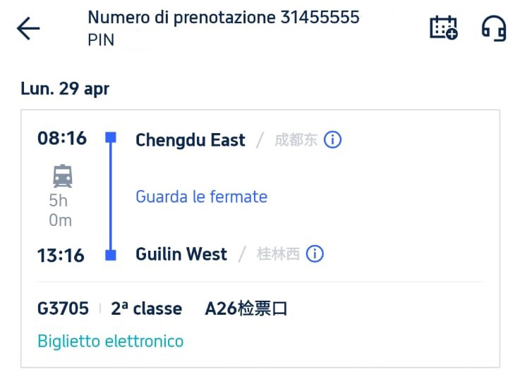
Task: Tap the blue arrival station marker
Action: (x=111, y=255)
